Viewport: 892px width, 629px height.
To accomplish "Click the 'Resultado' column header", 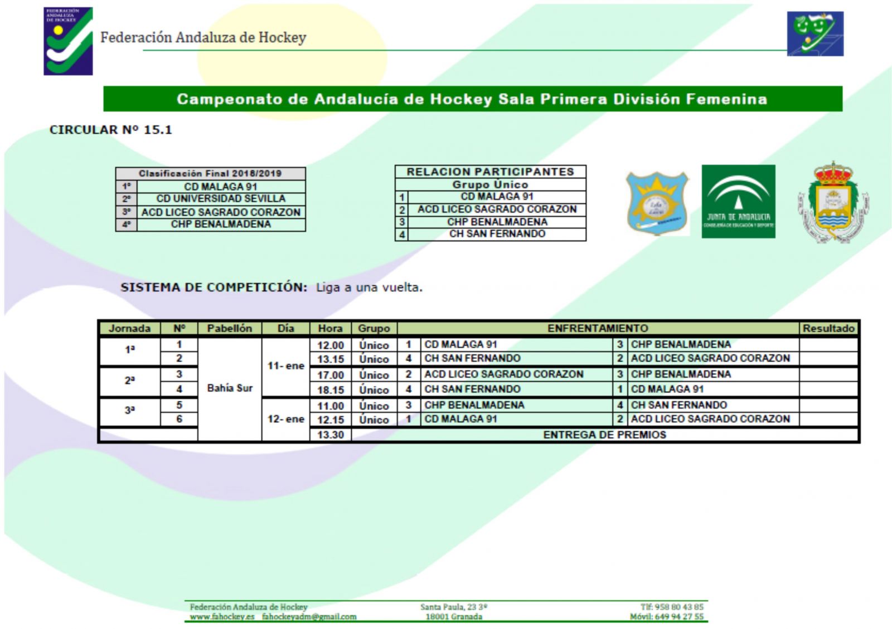I will pyautogui.click(x=829, y=328).
